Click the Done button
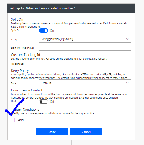The height and width of the screenshot is (145, 144). tap(52, 132)
